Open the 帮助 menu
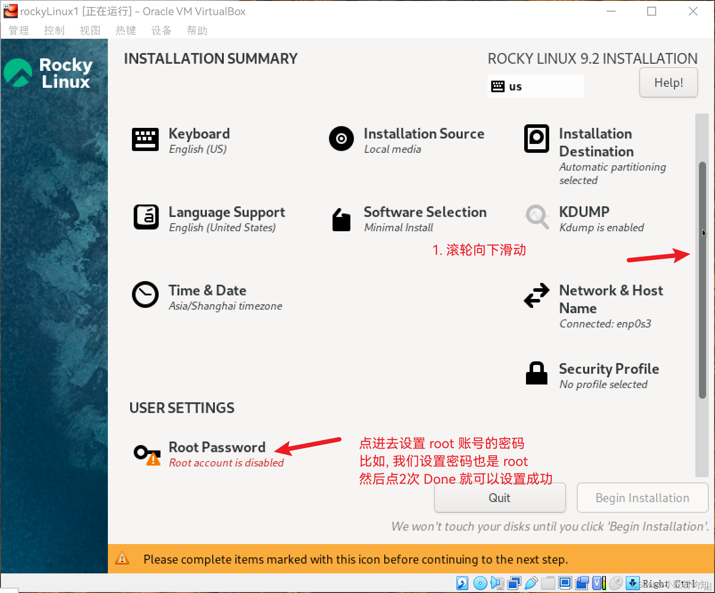 click(x=197, y=30)
